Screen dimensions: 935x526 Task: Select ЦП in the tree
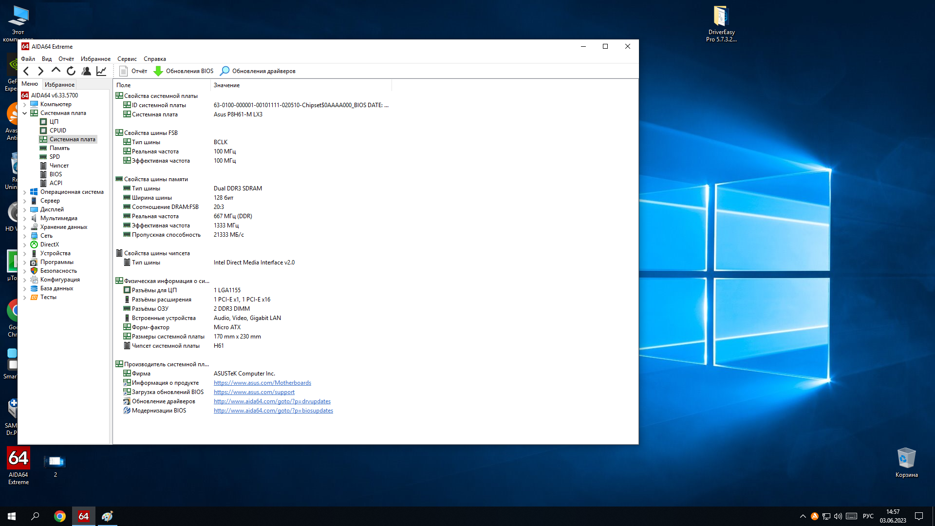click(54, 122)
